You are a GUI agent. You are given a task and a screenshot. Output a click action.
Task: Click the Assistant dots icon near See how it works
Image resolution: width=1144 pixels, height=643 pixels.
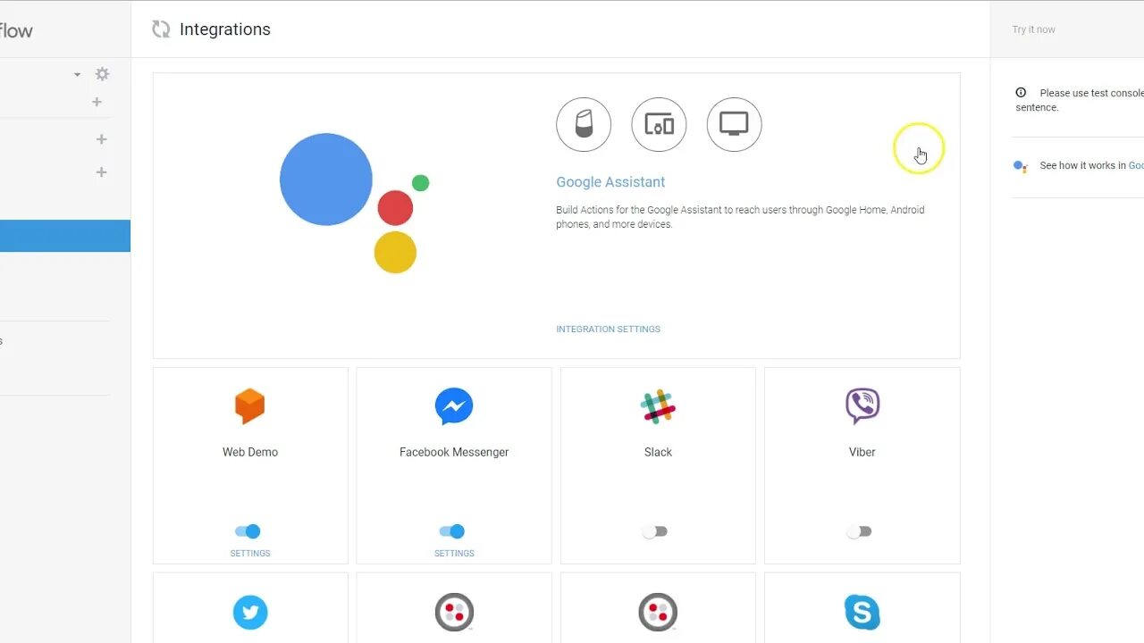pos(1021,166)
